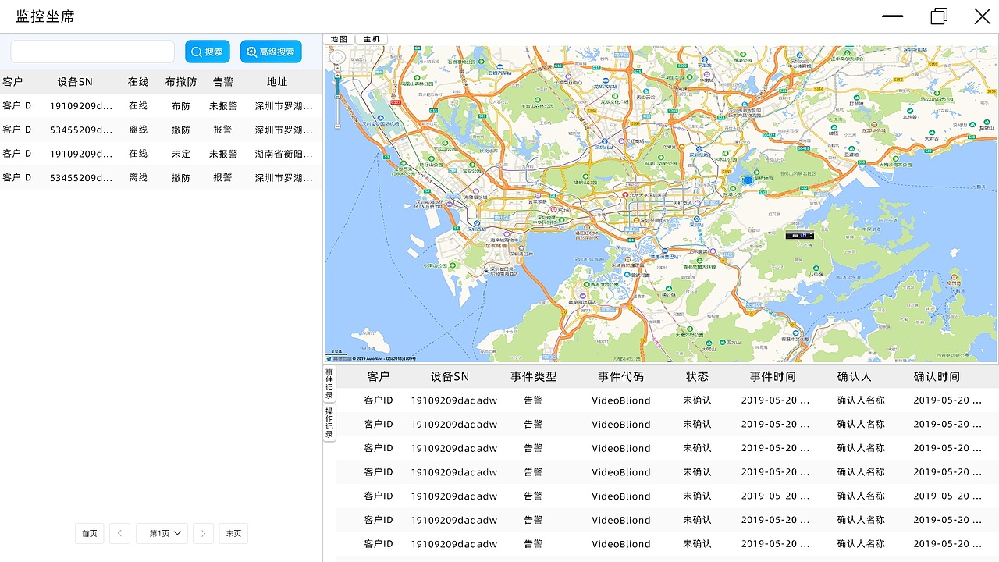
Task: Click the 首页 button to go to first page
Action: coord(89,533)
